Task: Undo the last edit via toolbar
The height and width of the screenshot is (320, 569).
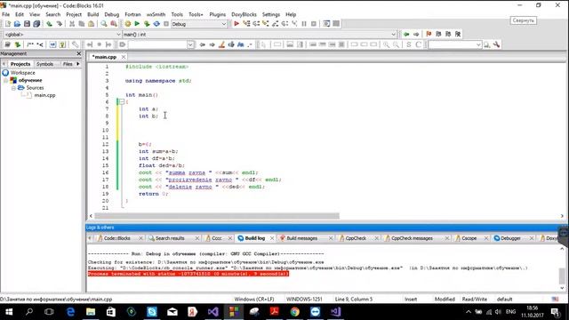Action: [49, 24]
